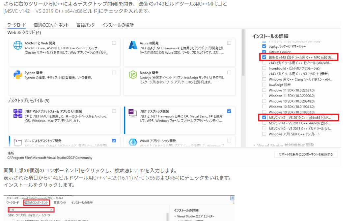Enable the Python development workload checkbox

click(114, 72)
